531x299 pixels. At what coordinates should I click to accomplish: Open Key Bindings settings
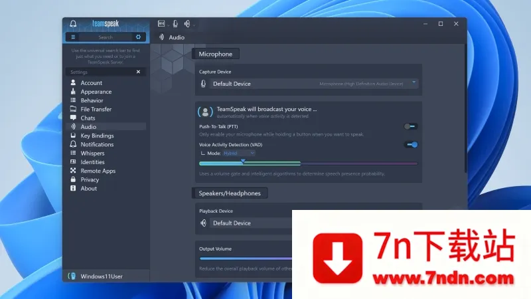tap(106, 136)
